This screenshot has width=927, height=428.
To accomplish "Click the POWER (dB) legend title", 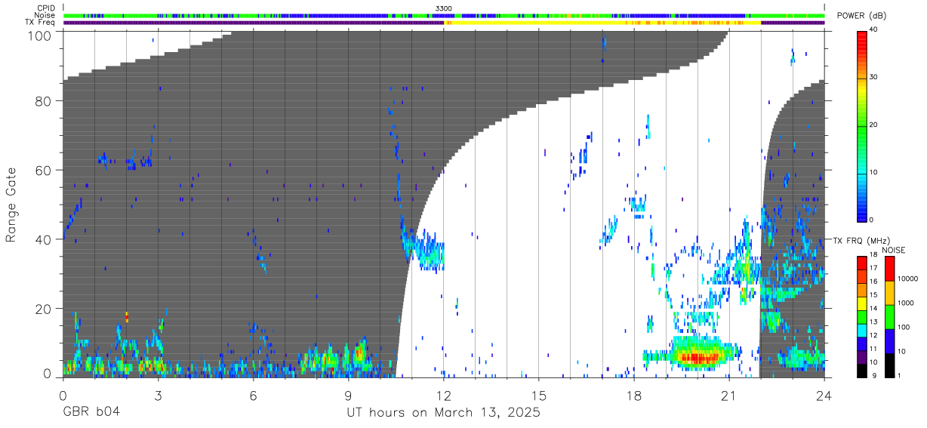I will click(x=861, y=16).
